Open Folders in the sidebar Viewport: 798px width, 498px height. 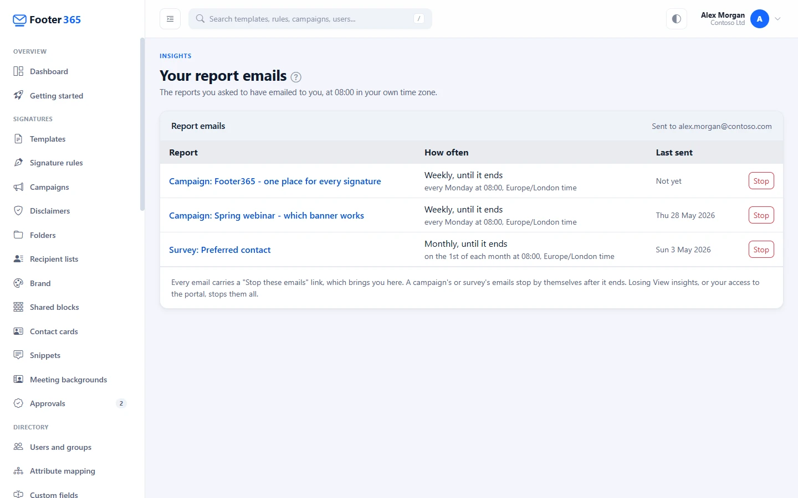click(70, 235)
